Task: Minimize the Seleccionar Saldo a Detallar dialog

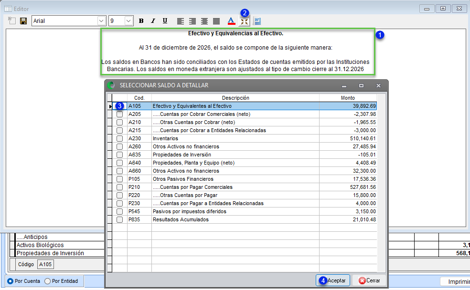Action: point(344,85)
